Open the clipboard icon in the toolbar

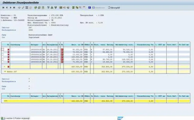pyautogui.click(x=43, y=8)
